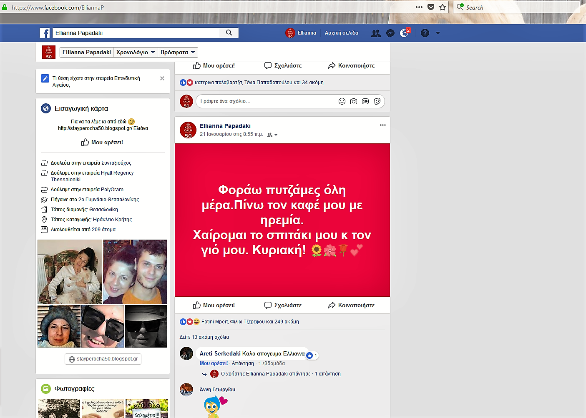Share the top post Κοινοποιήστε
The image size is (586, 418).
click(x=351, y=65)
